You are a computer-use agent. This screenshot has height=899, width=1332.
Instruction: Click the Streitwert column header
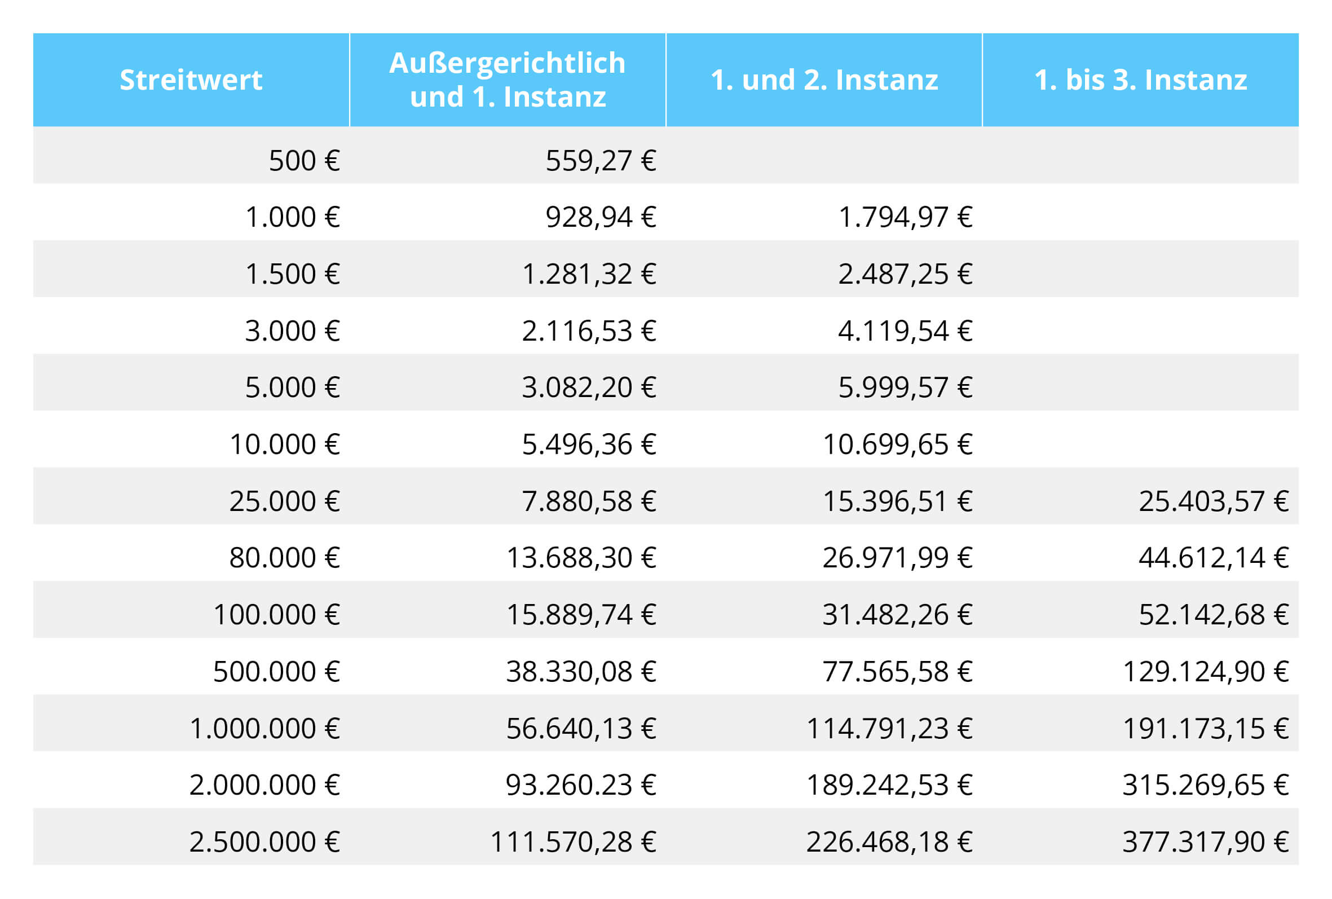tap(191, 80)
